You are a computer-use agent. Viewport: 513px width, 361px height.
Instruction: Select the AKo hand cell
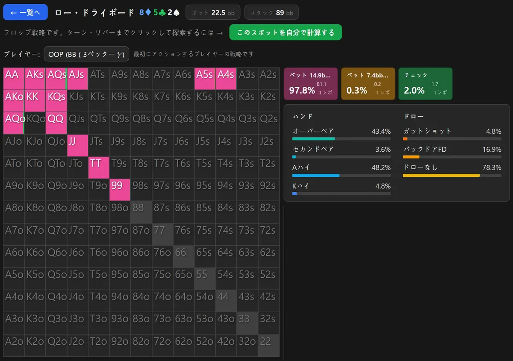tap(14, 101)
